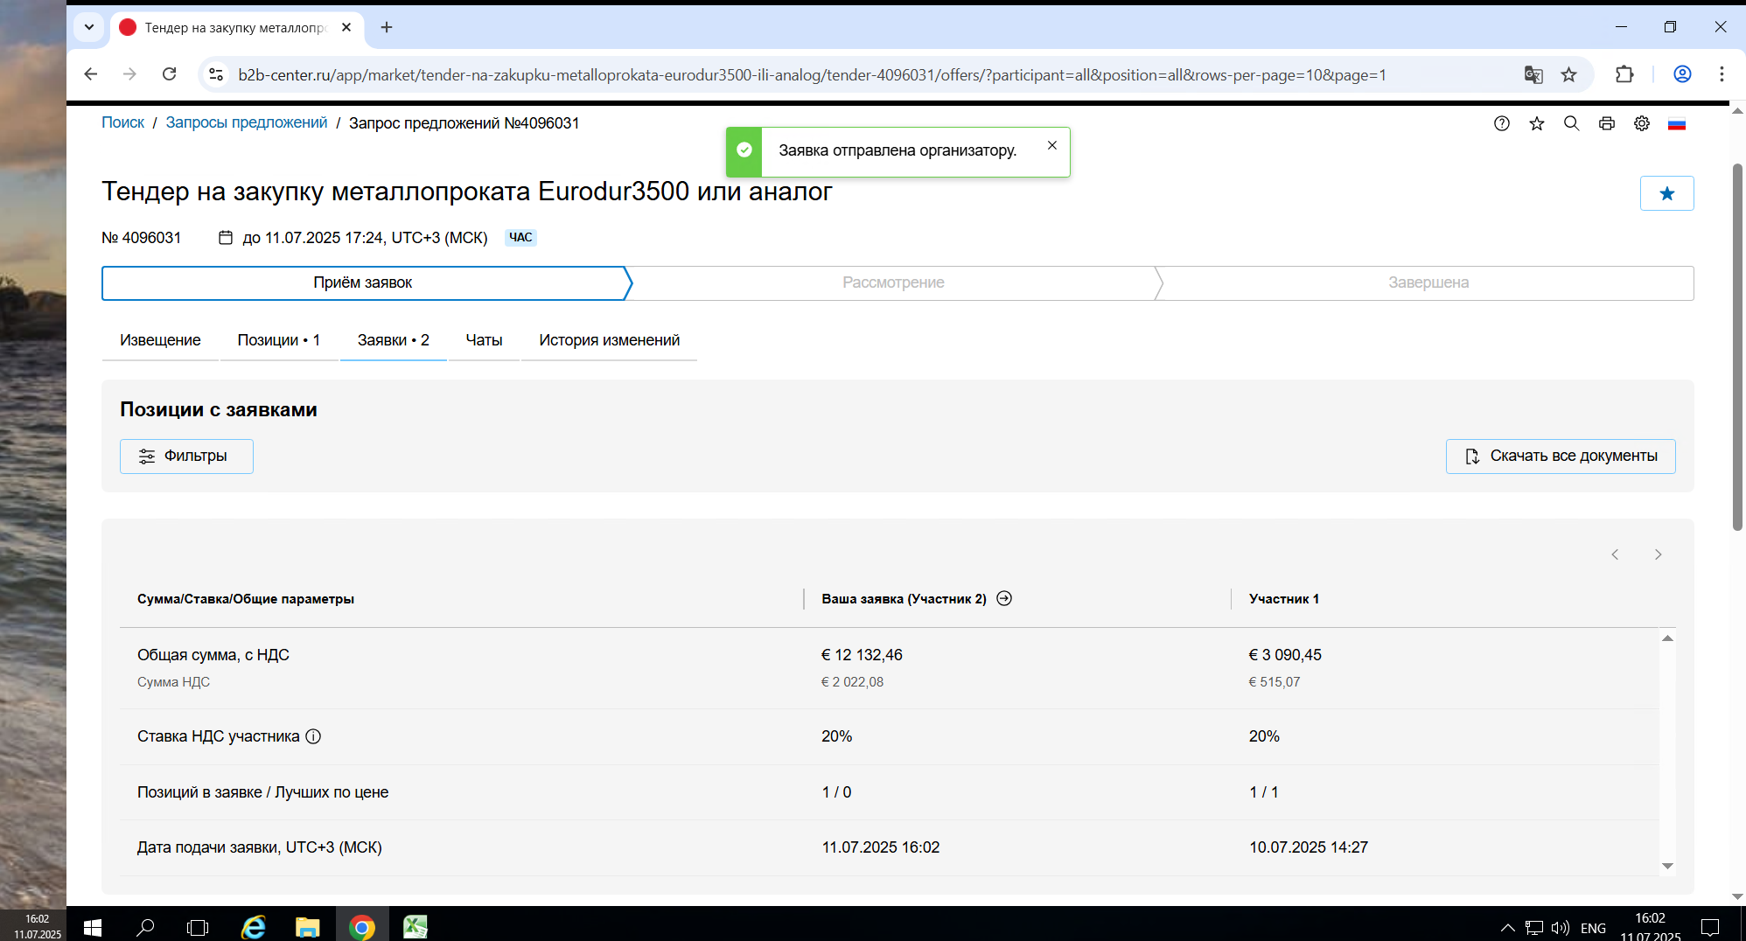The width and height of the screenshot is (1746, 941).
Task: Switch to the 'Чаты' tab
Action: click(x=484, y=340)
